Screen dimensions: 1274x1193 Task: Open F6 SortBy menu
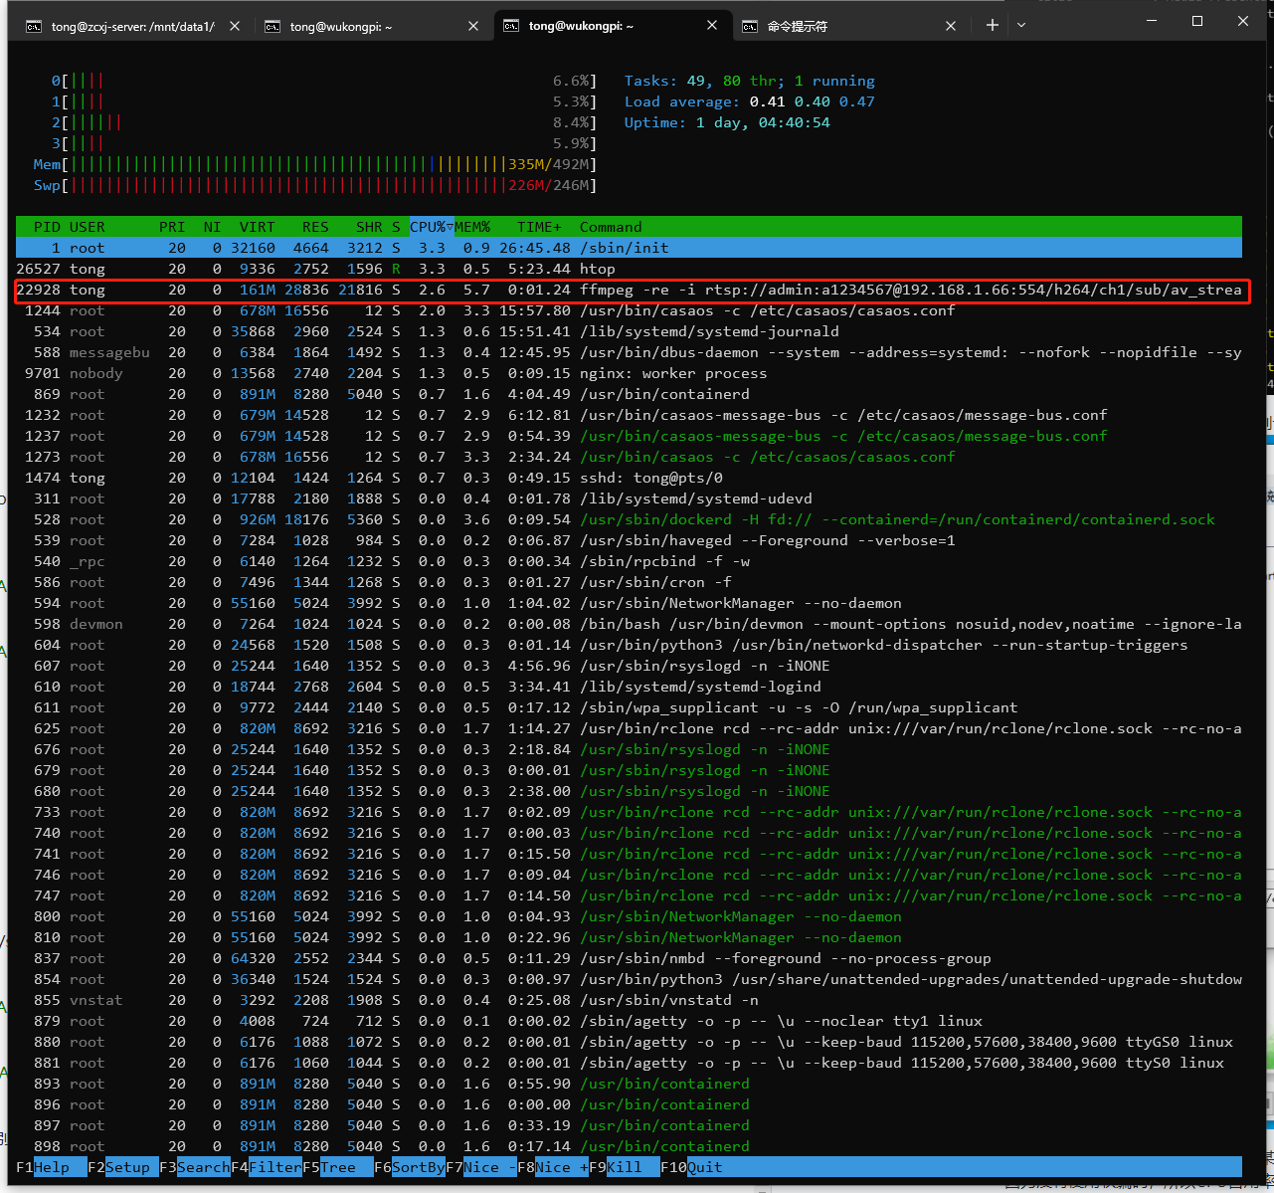click(x=410, y=1167)
